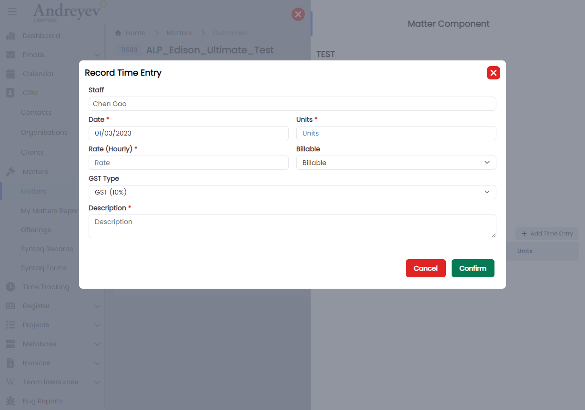Image resolution: width=585 pixels, height=410 pixels.
Task: Open the GST Type dropdown
Action: [292, 192]
